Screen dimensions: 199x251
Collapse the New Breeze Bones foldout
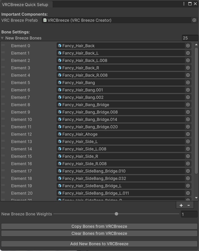click(x=2, y=38)
